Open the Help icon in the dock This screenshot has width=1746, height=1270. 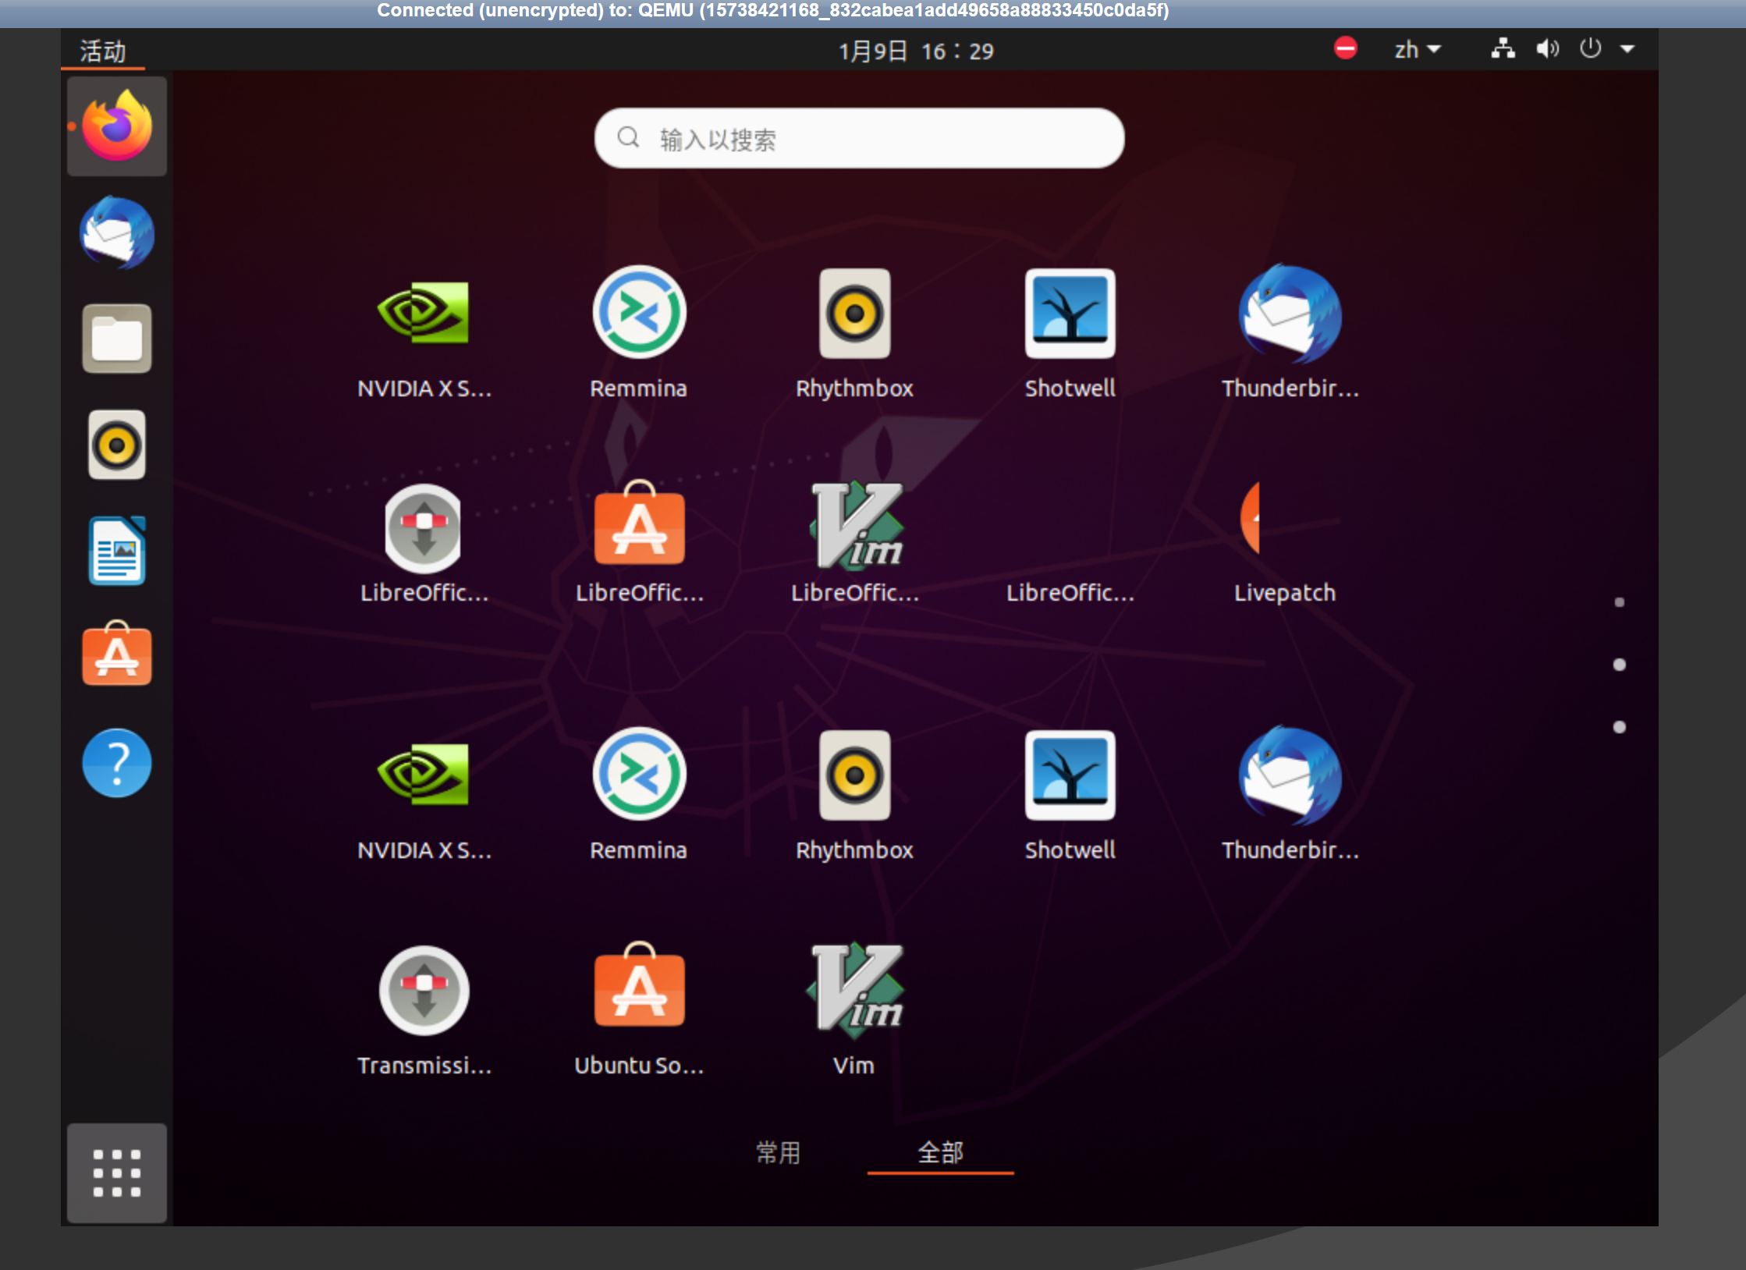click(x=116, y=762)
